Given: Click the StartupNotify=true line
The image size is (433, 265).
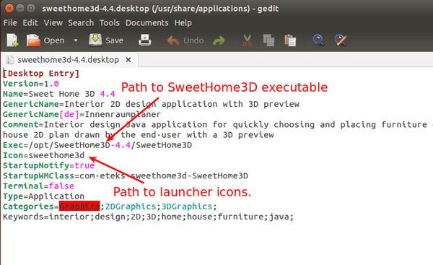Looking at the screenshot, I should tap(48, 165).
